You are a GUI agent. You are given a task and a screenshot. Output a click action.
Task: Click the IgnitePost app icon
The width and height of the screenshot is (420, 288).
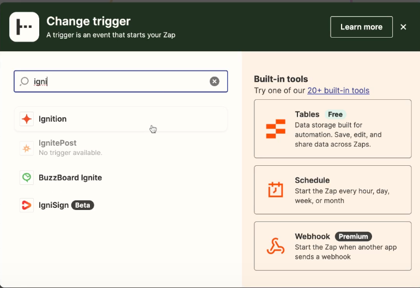point(27,148)
